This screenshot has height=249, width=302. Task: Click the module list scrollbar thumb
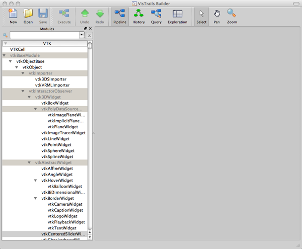(x=90, y=46)
